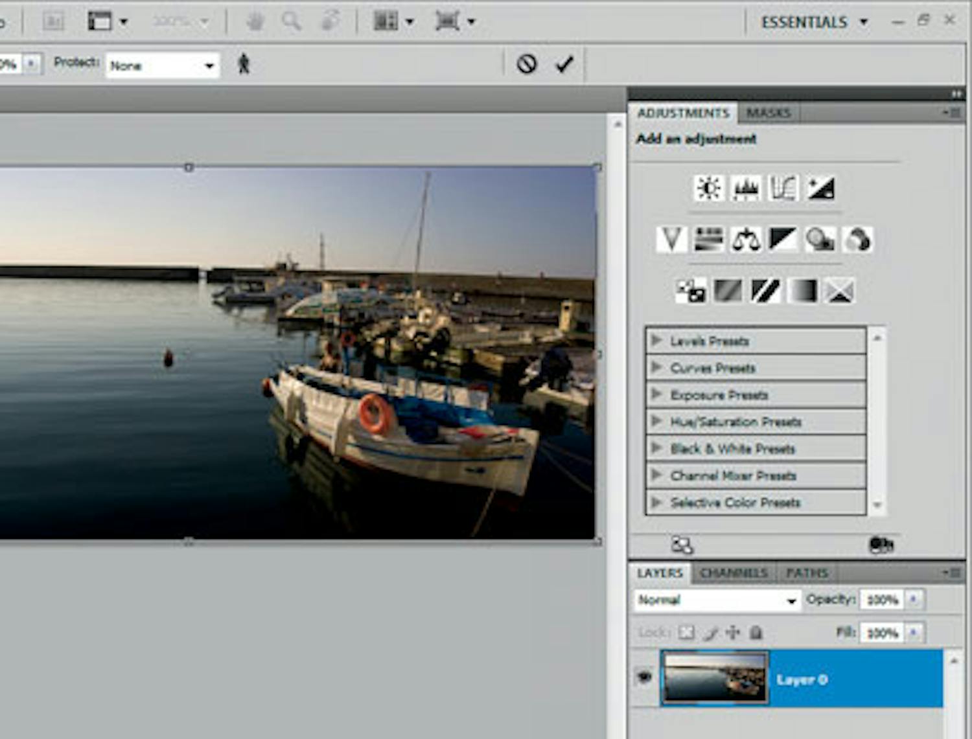Screen dimensions: 972x739
Task: Switch to the Channels tab
Action: click(734, 573)
